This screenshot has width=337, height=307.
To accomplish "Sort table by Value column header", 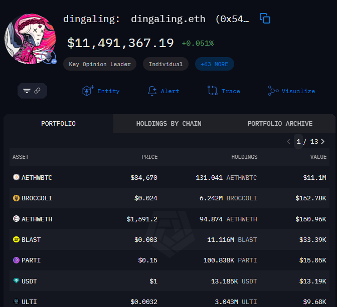I will 318,157.
